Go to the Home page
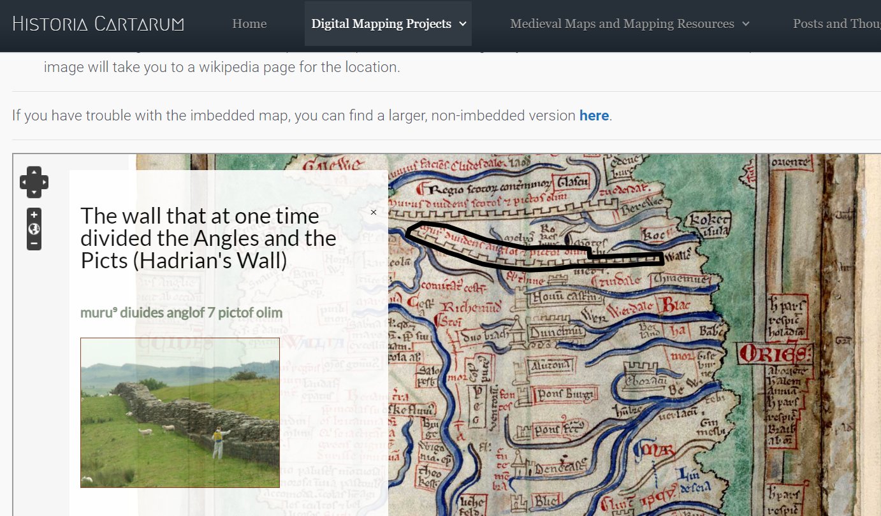This screenshot has height=516, width=881. tap(249, 24)
